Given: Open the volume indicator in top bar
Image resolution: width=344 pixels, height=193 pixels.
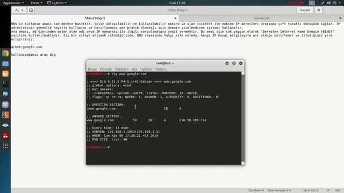Looking at the screenshot, I should pyautogui.click(x=328, y=3).
